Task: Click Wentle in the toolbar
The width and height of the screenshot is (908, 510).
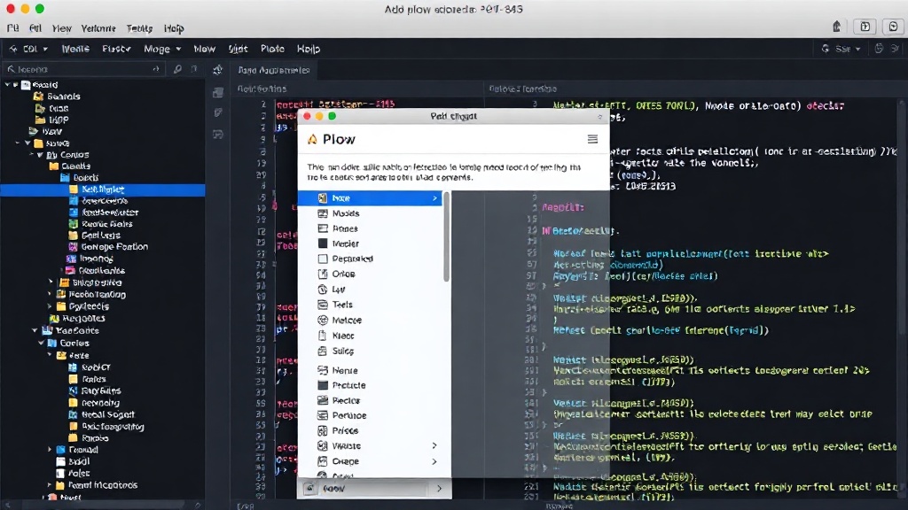Action: click(x=75, y=50)
